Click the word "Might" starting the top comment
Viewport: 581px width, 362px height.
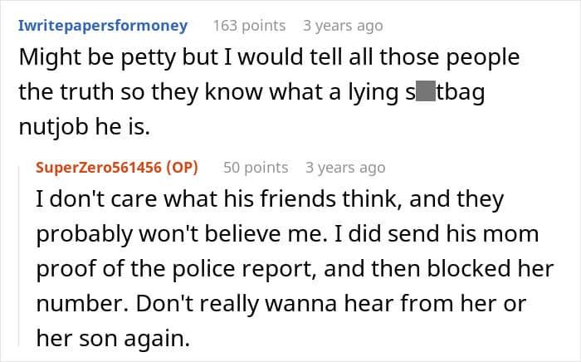[46, 58]
